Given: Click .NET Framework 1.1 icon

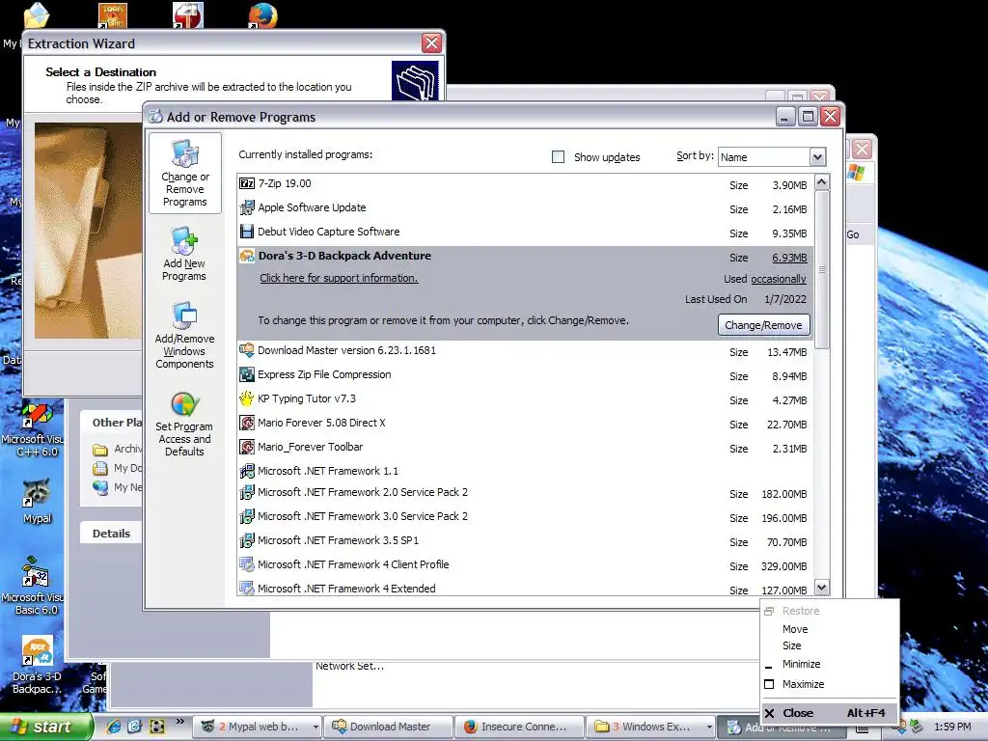Looking at the screenshot, I should [247, 471].
